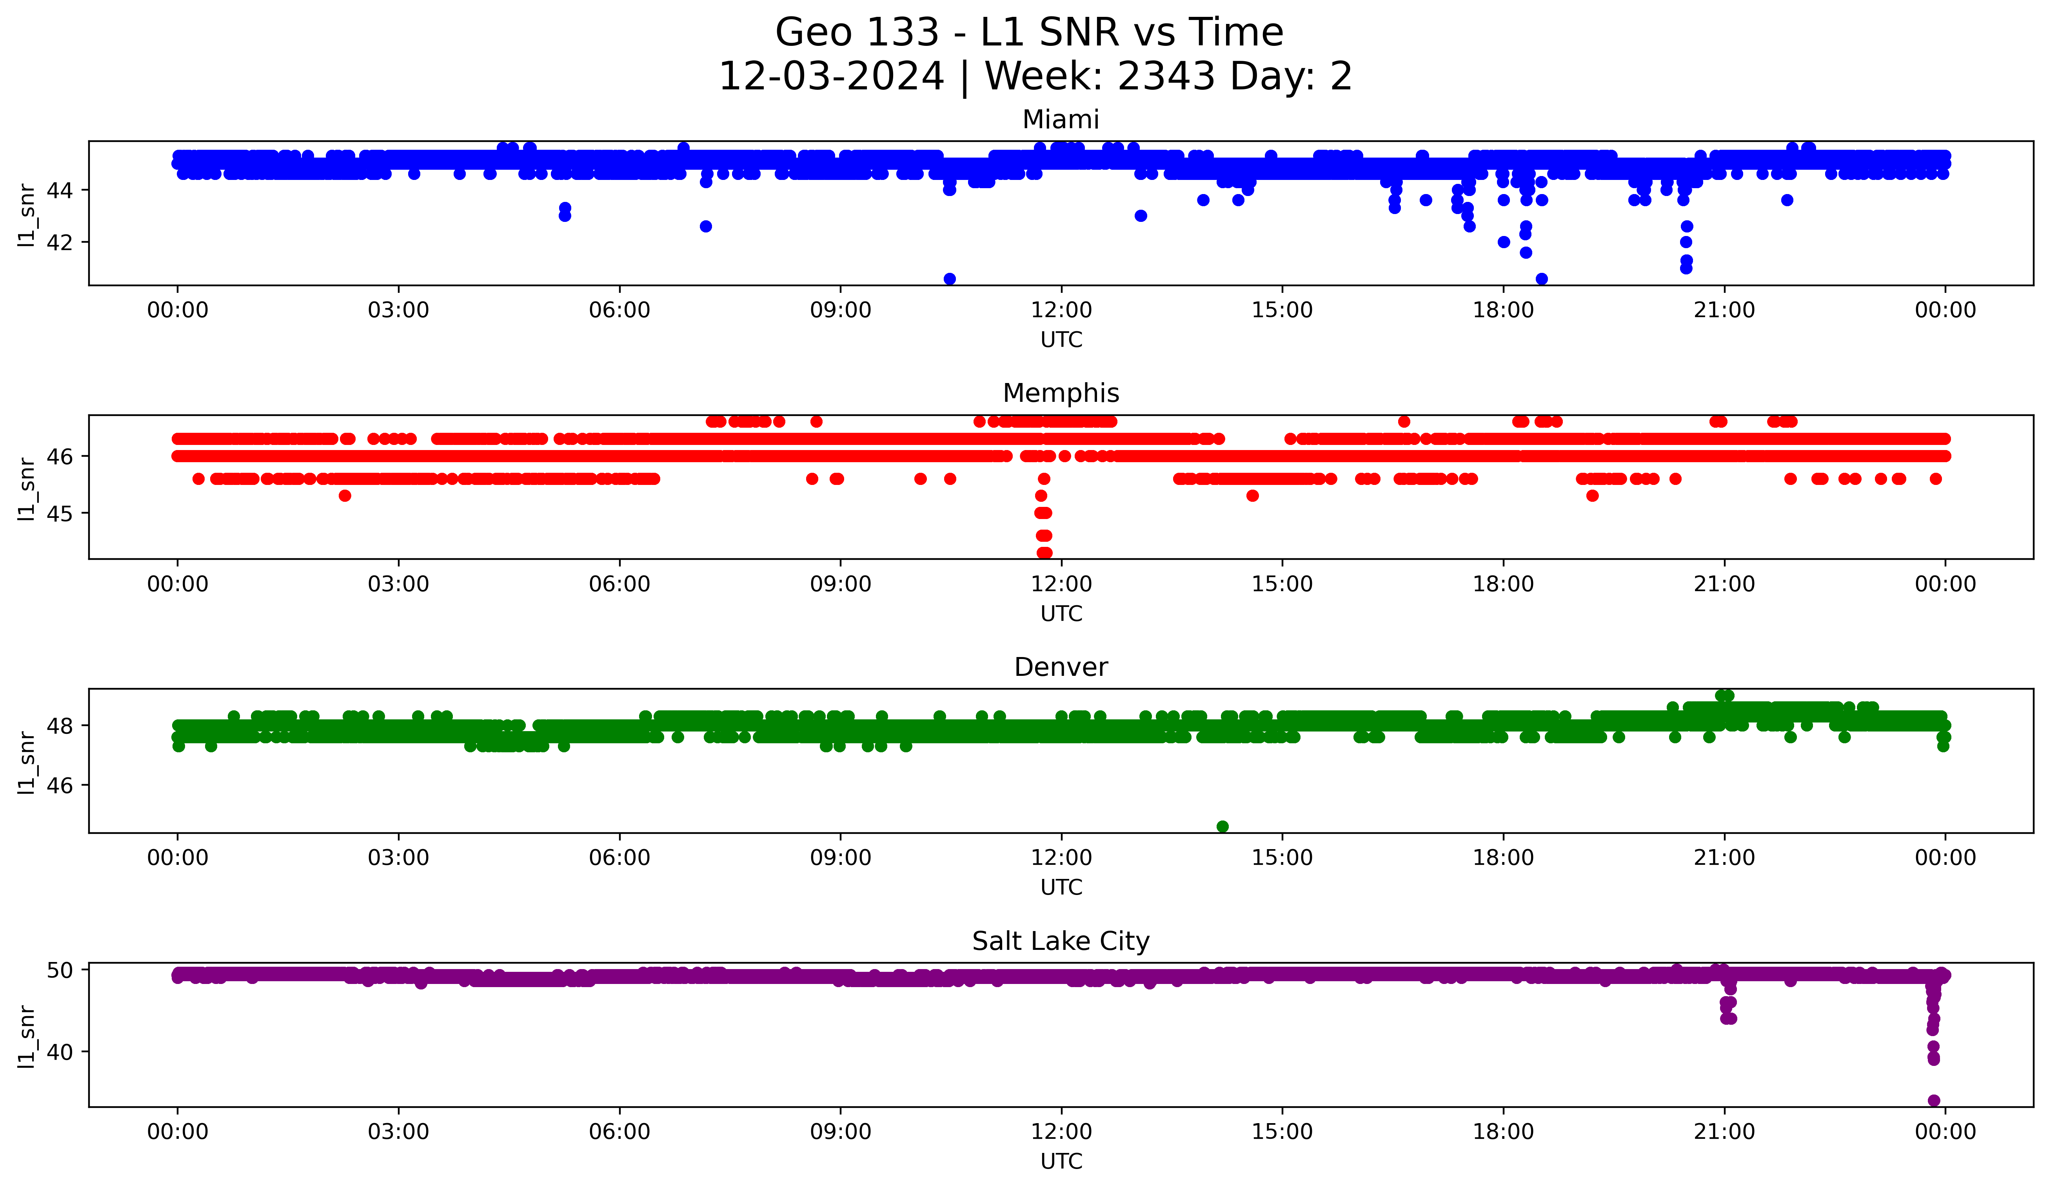This screenshot has height=1189, width=2049.
Task: Click the UTC axis label below Miami plot
Action: pyautogui.click(x=1061, y=340)
